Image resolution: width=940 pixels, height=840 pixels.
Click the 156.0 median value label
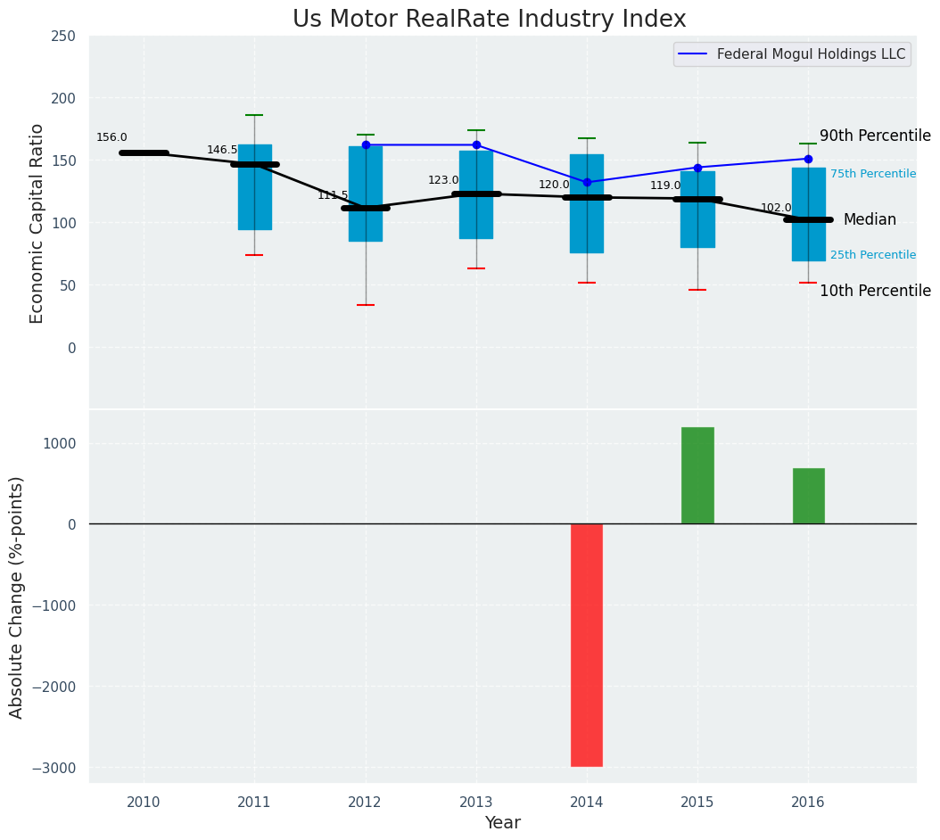(111, 137)
